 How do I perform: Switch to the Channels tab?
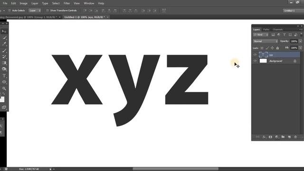pyautogui.click(x=277, y=29)
